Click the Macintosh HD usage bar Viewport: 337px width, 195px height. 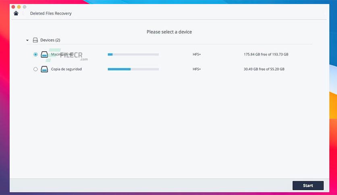click(x=133, y=54)
